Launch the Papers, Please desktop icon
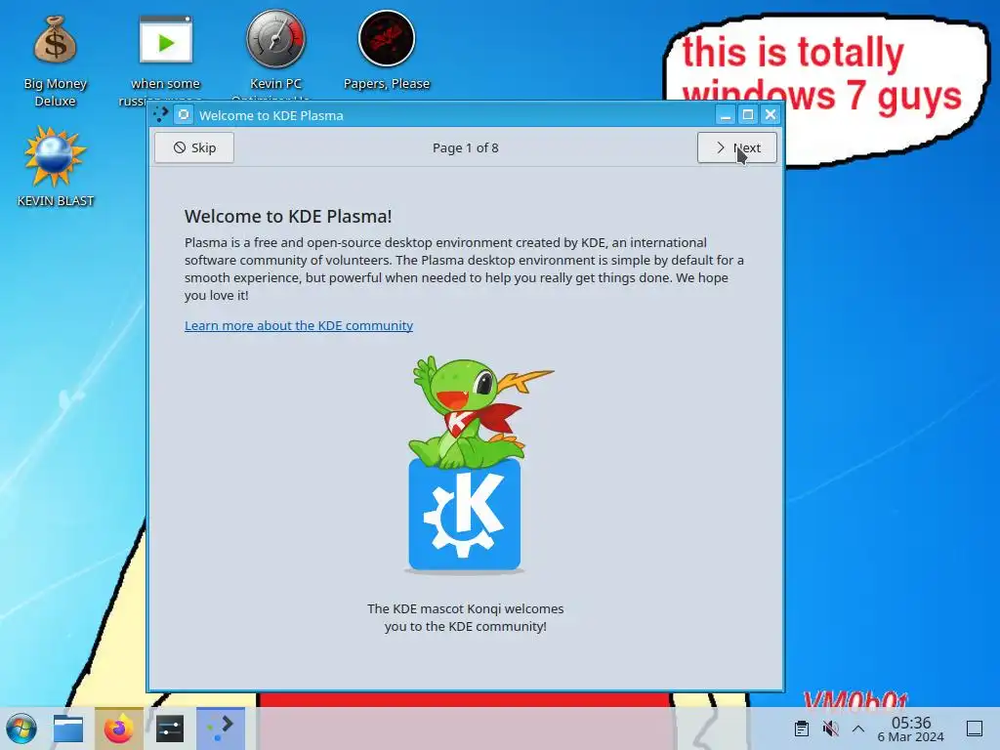Image resolution: width=1000 pixels, height=750 pixels. point(387,51)
